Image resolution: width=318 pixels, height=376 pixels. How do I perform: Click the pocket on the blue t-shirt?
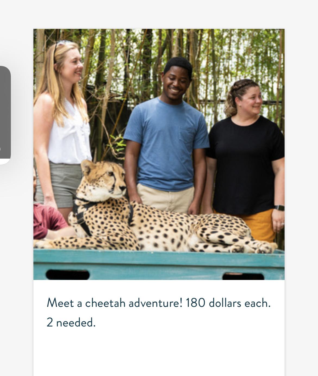pyautogui.click(x=187, y=138)
